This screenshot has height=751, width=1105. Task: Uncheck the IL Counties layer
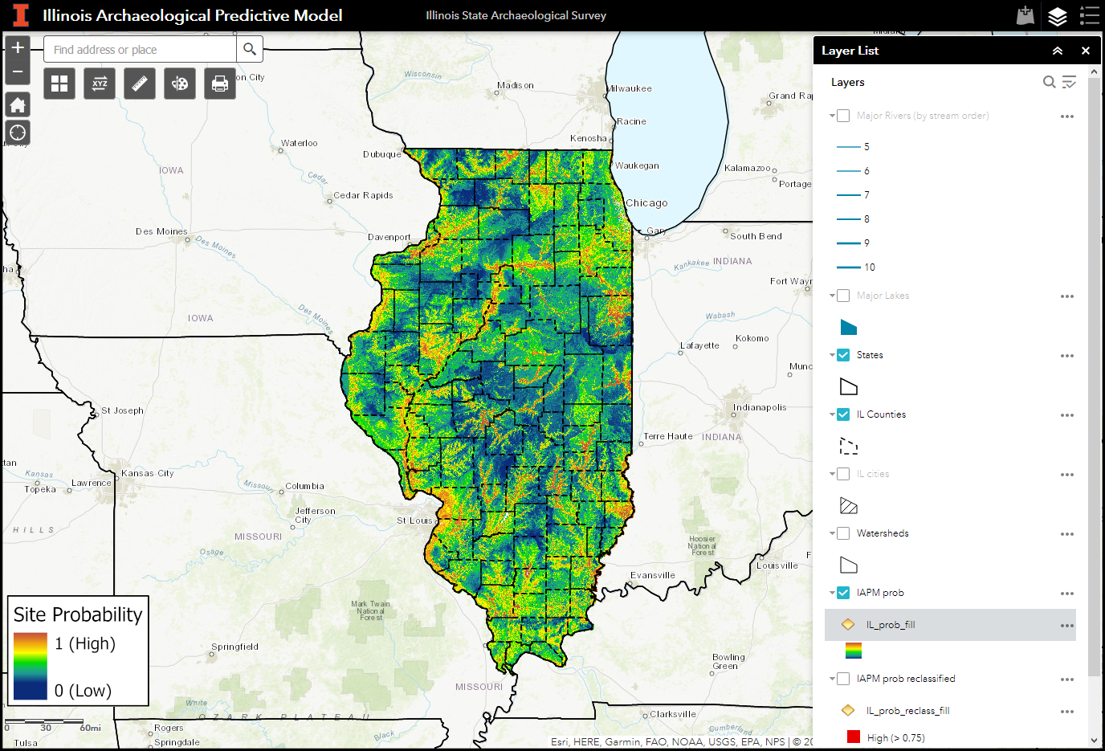843,414
